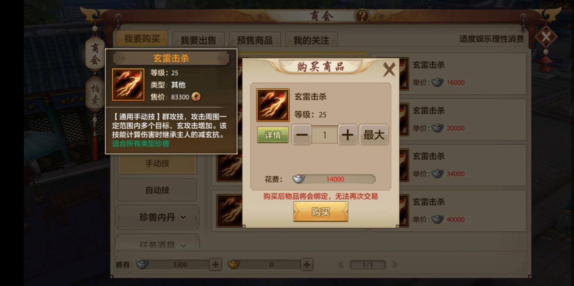This screenshot has height=286, width=574.
Task: Open the 预售商品 tab
Action: coord(255,40)
